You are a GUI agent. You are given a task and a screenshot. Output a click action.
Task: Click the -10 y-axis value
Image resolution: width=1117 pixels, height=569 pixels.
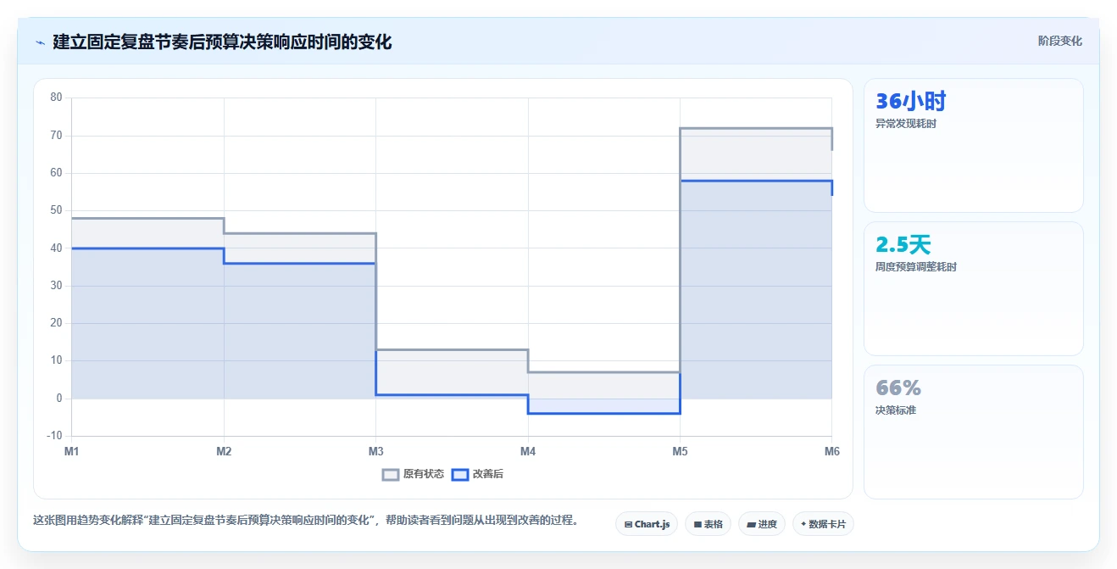[x=55, y=436]
